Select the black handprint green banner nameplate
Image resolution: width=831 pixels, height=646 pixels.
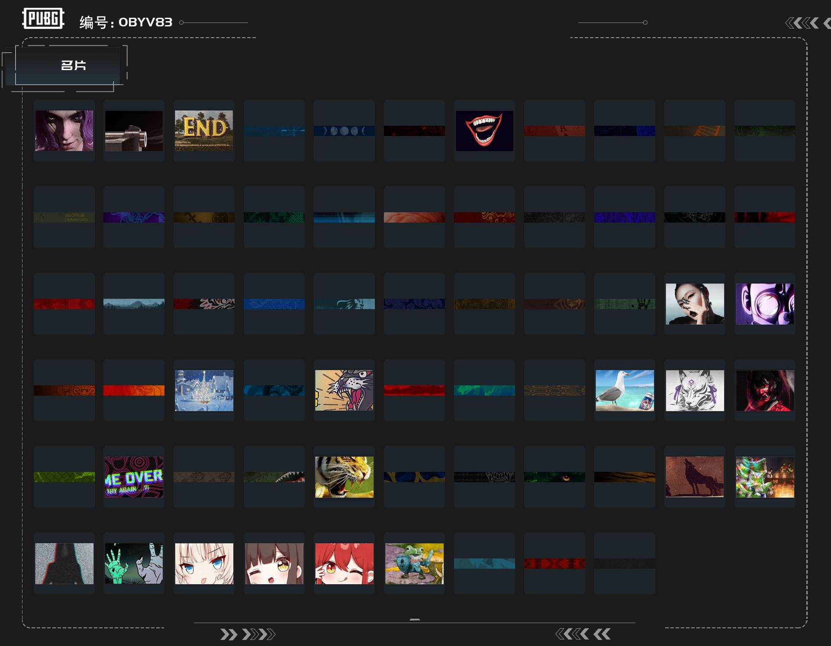tap(625, 304)
